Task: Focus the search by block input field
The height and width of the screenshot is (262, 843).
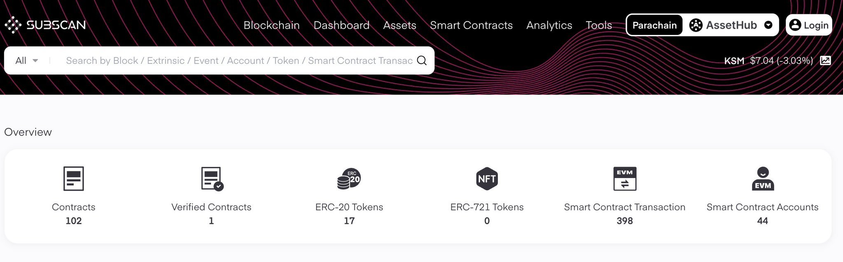Action: pyautogui.click(x=239, y=60)
